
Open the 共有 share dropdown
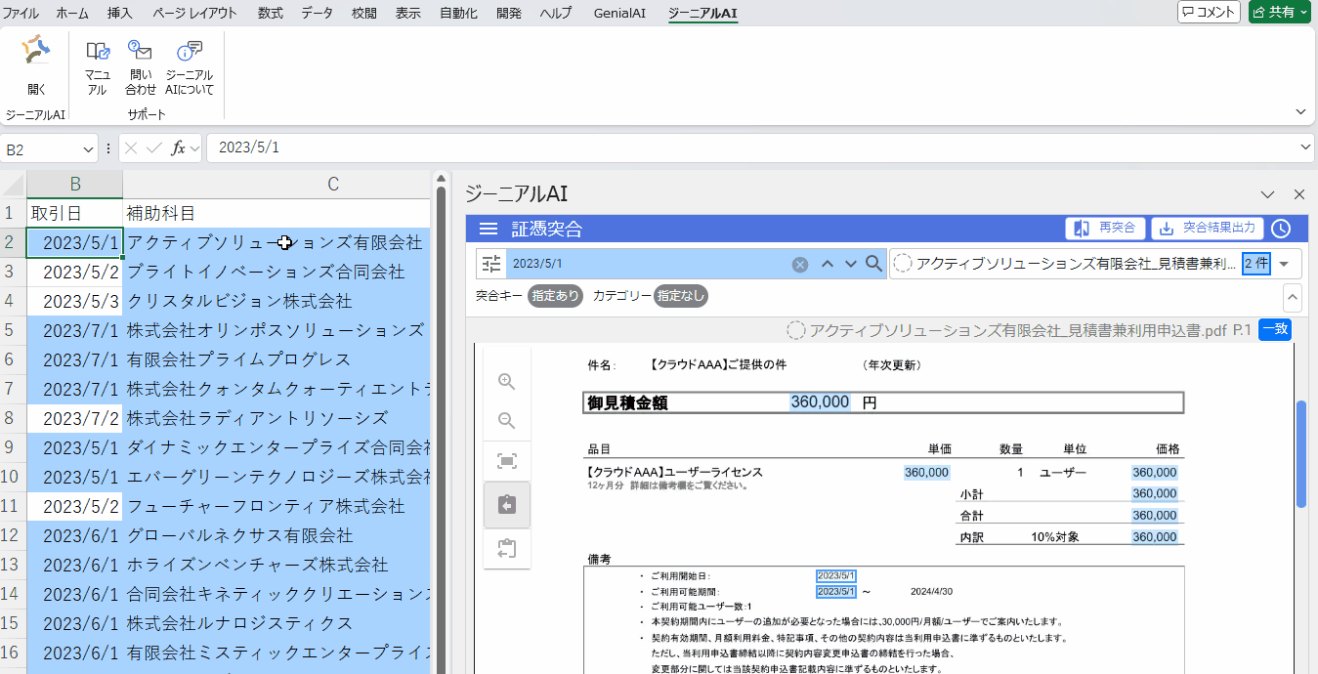click(1280, 12)
